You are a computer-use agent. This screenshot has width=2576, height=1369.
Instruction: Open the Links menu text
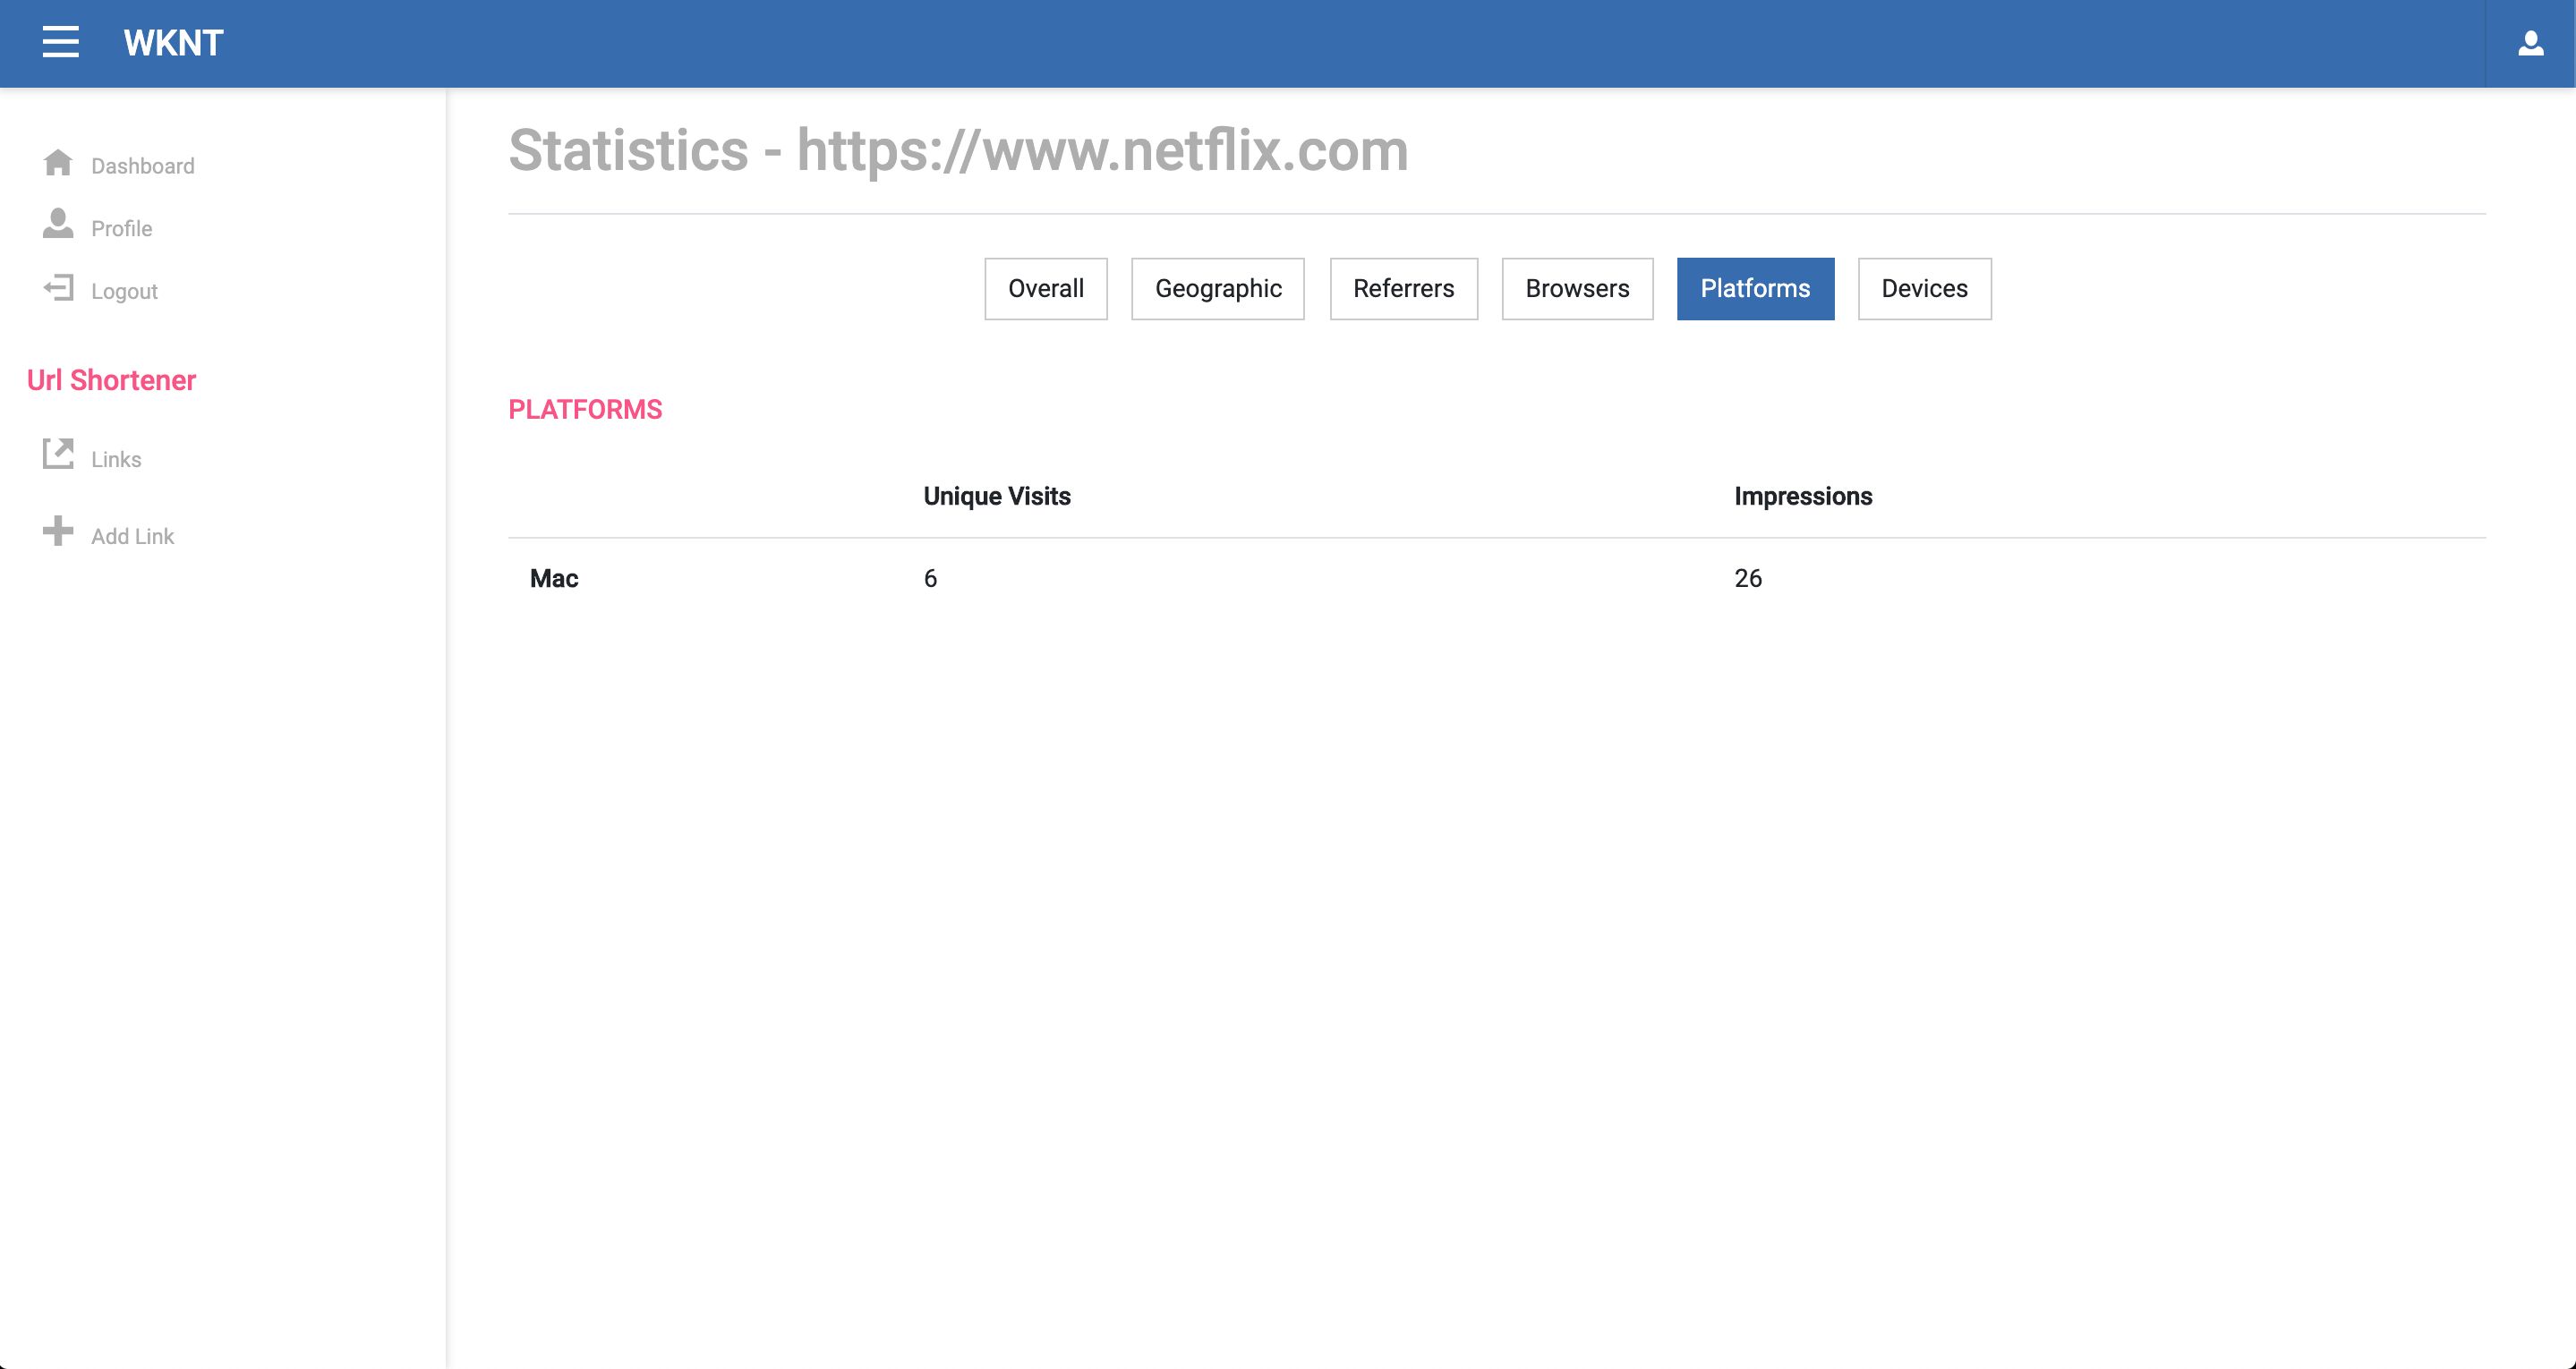116,460
